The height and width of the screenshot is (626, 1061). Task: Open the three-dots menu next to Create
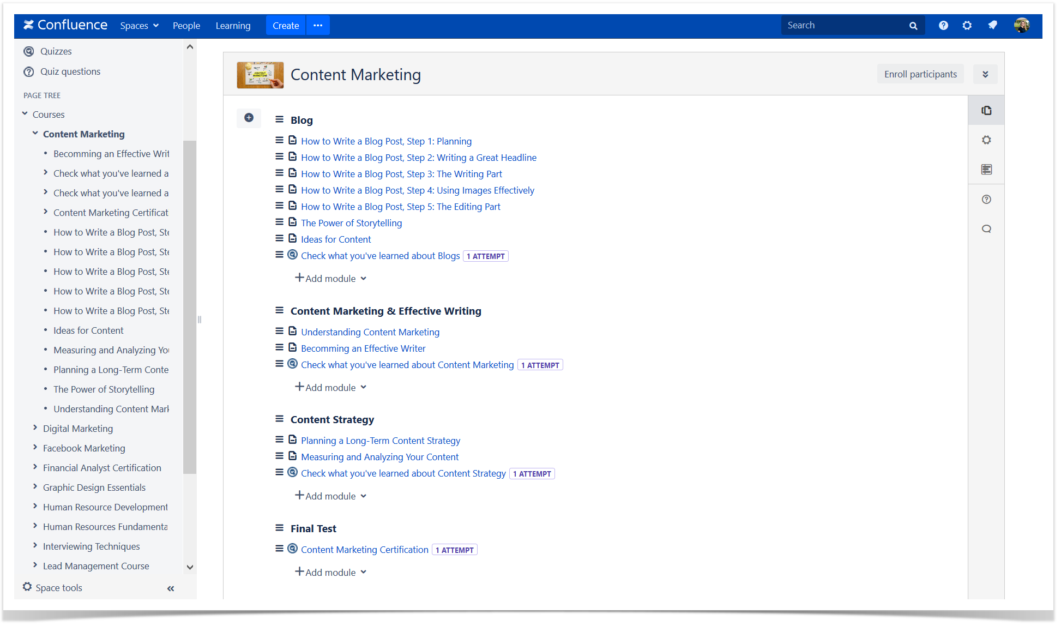pos(318,26)
